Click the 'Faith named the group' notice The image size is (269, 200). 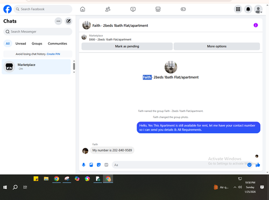pyautogui.click(x=171, y=111)
